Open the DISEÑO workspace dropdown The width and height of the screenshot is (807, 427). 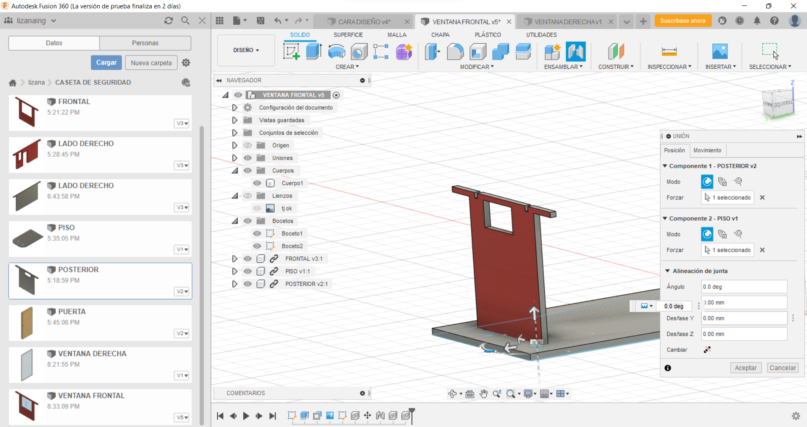point(246,50)
